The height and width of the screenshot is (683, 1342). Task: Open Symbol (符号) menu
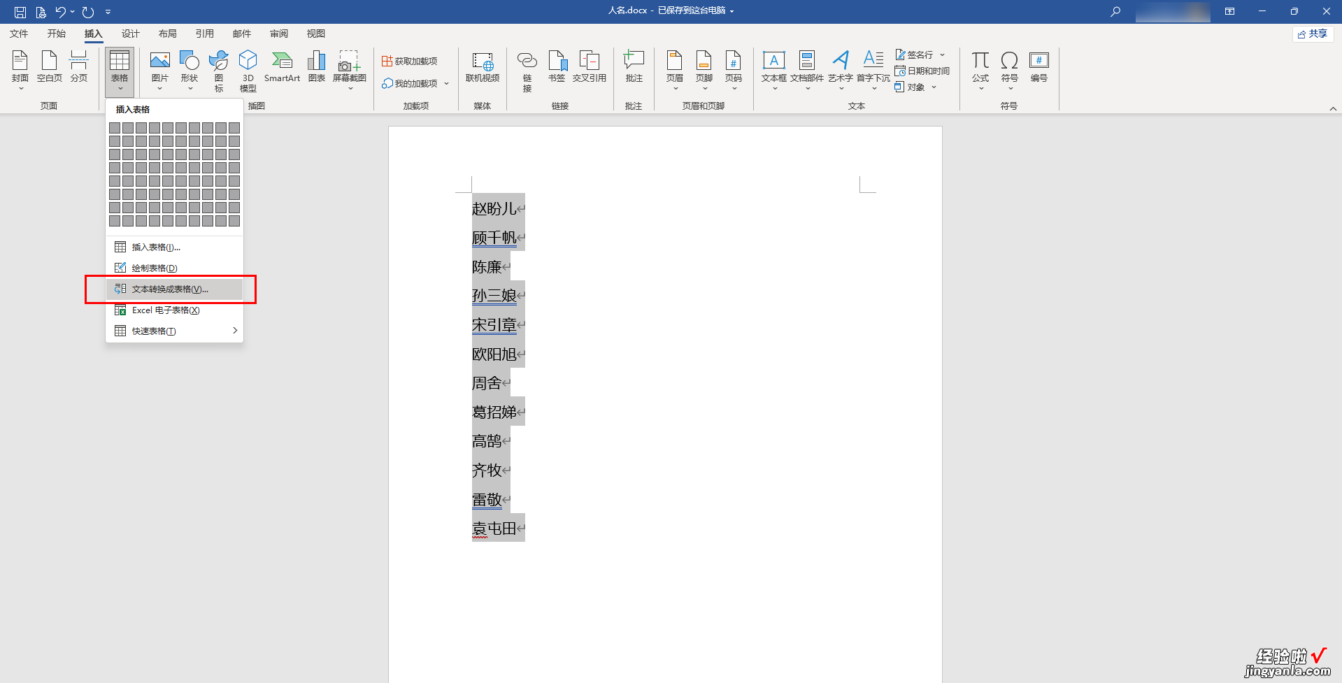pyautogui.click(x=1010, y=71)
